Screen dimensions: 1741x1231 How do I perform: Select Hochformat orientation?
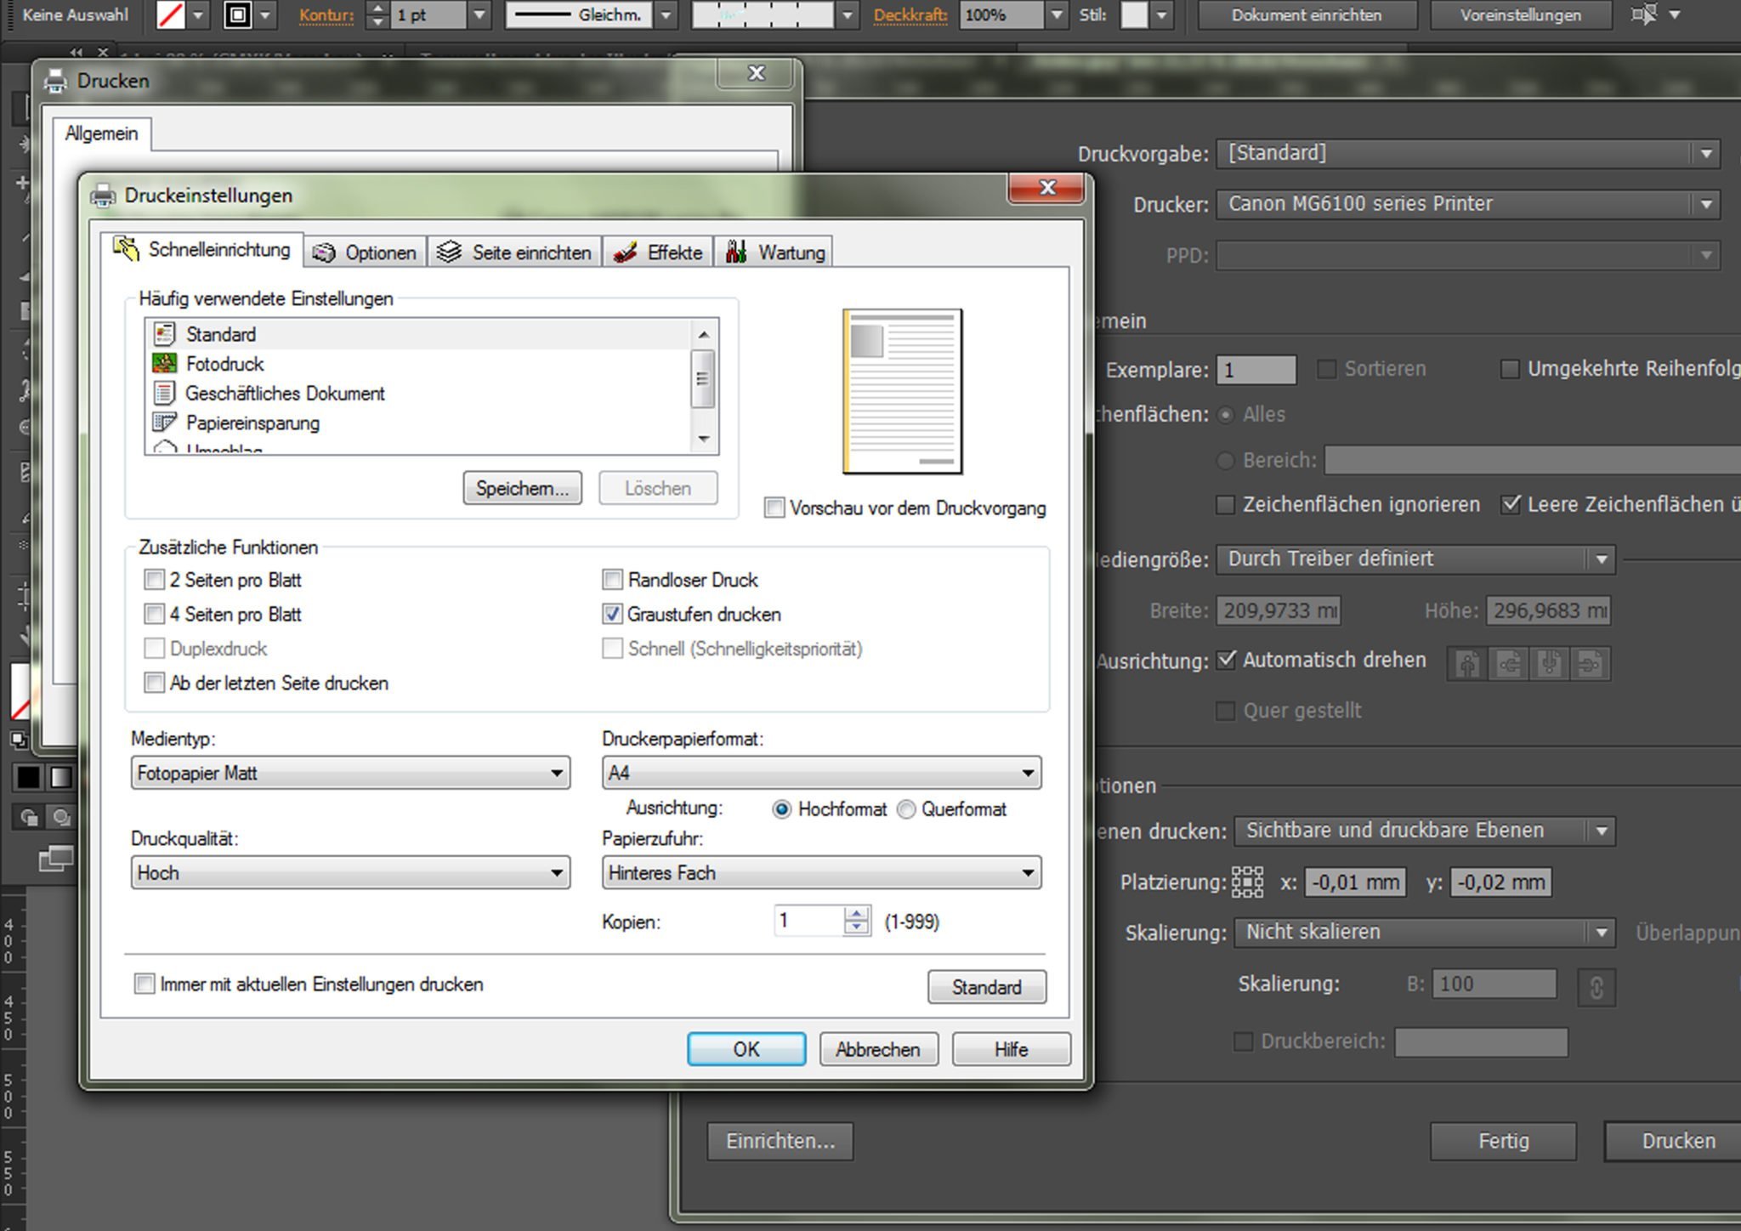[x=781, y=809]
